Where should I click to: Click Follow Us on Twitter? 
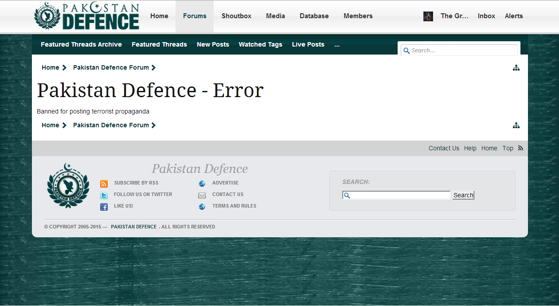[143, 194]
